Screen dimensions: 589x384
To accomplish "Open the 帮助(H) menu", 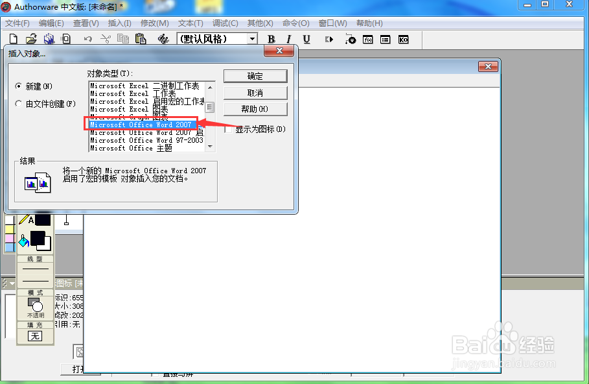I will (369, 23).
